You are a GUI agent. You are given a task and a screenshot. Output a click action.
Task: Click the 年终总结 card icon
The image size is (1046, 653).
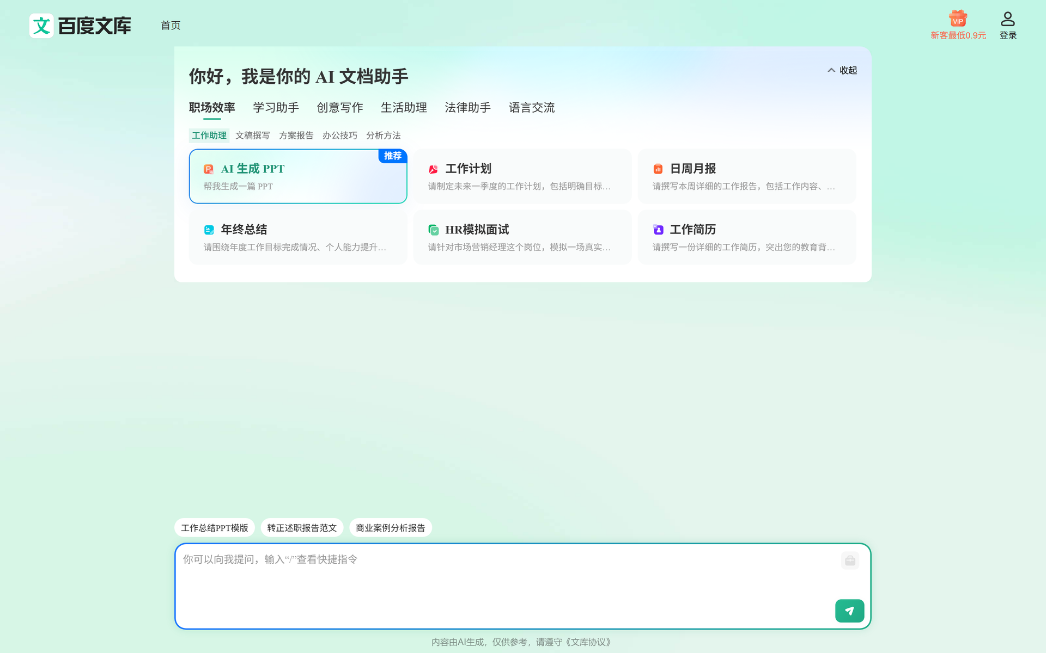pos(209,230)
